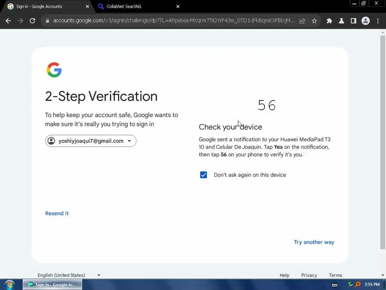This screenshot has width=386, height=290.
Task: Click the share page icon in address bar
Action: (x=302, y=21)
